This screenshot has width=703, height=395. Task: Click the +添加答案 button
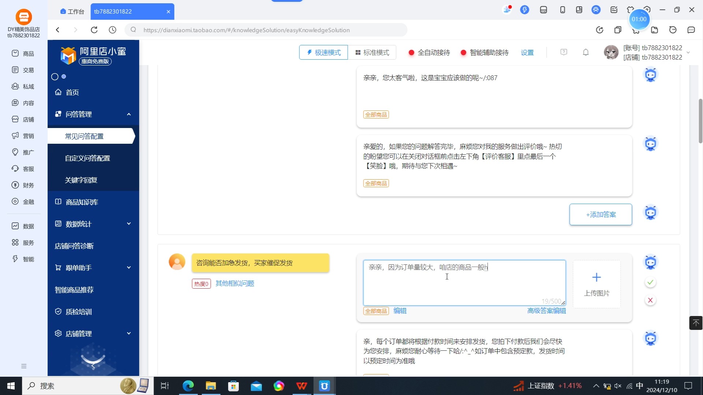click(600, 215)
